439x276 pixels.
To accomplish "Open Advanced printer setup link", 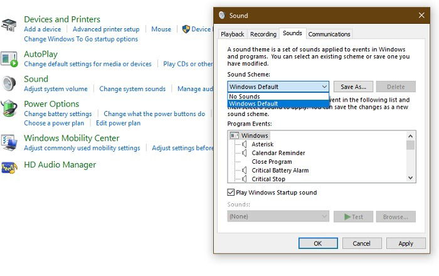I will [106, 29].
